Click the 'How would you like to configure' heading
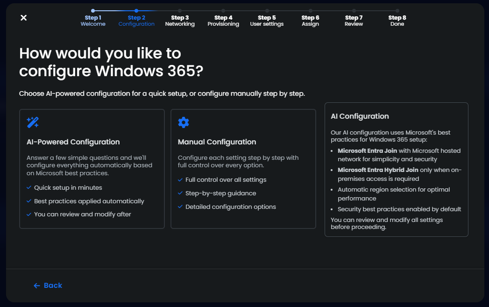 [x=111, y=62]
